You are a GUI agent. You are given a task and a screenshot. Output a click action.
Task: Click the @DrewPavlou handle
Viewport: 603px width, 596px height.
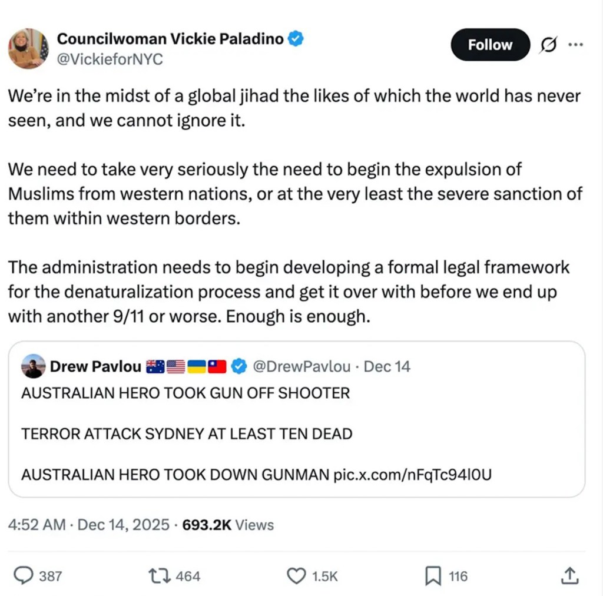pos(303,366)
